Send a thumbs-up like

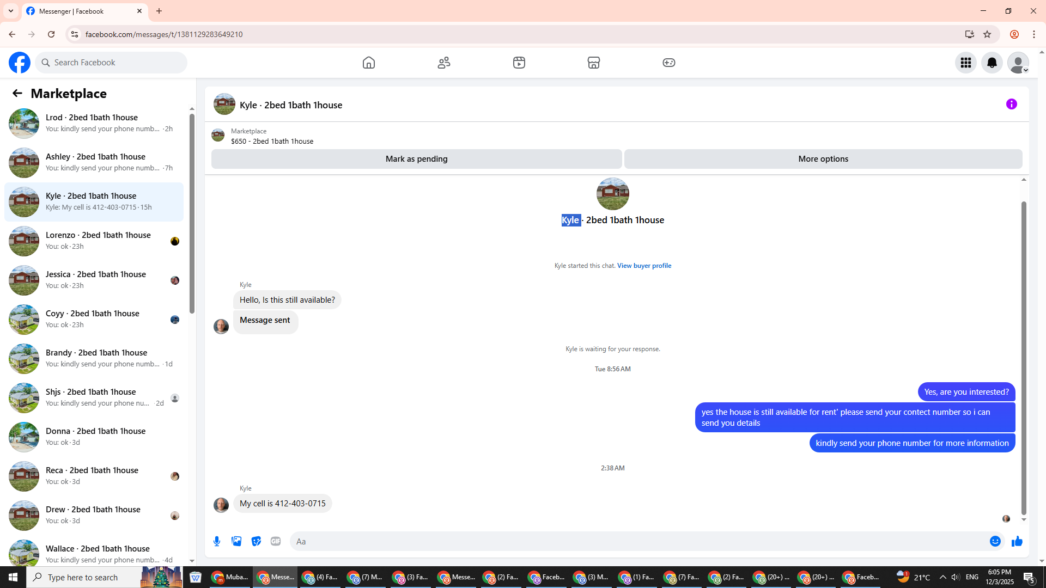click(x=1017, y=541)
